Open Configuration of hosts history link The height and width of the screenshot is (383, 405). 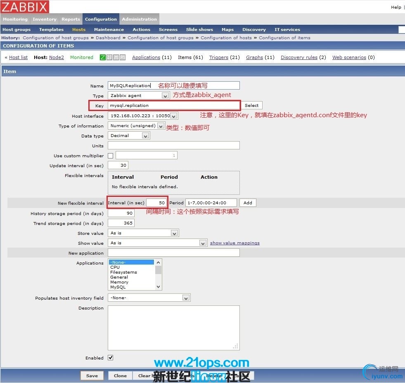point(226,38)
